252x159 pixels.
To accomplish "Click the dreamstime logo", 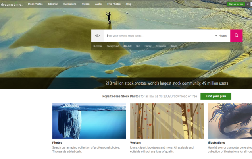I will [11, 4].
